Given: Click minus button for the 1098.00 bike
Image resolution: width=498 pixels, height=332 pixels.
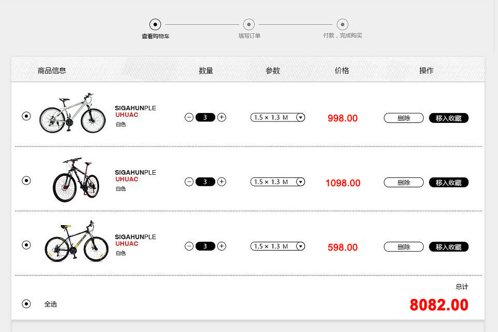Looking at the screenshot, I should [189, 182].
